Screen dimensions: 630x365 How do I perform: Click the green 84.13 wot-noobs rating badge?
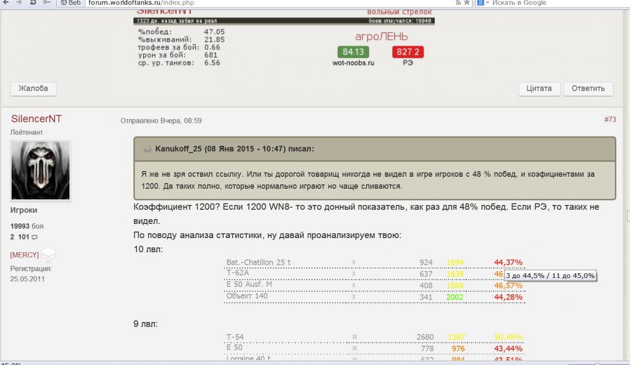(353, 52)
